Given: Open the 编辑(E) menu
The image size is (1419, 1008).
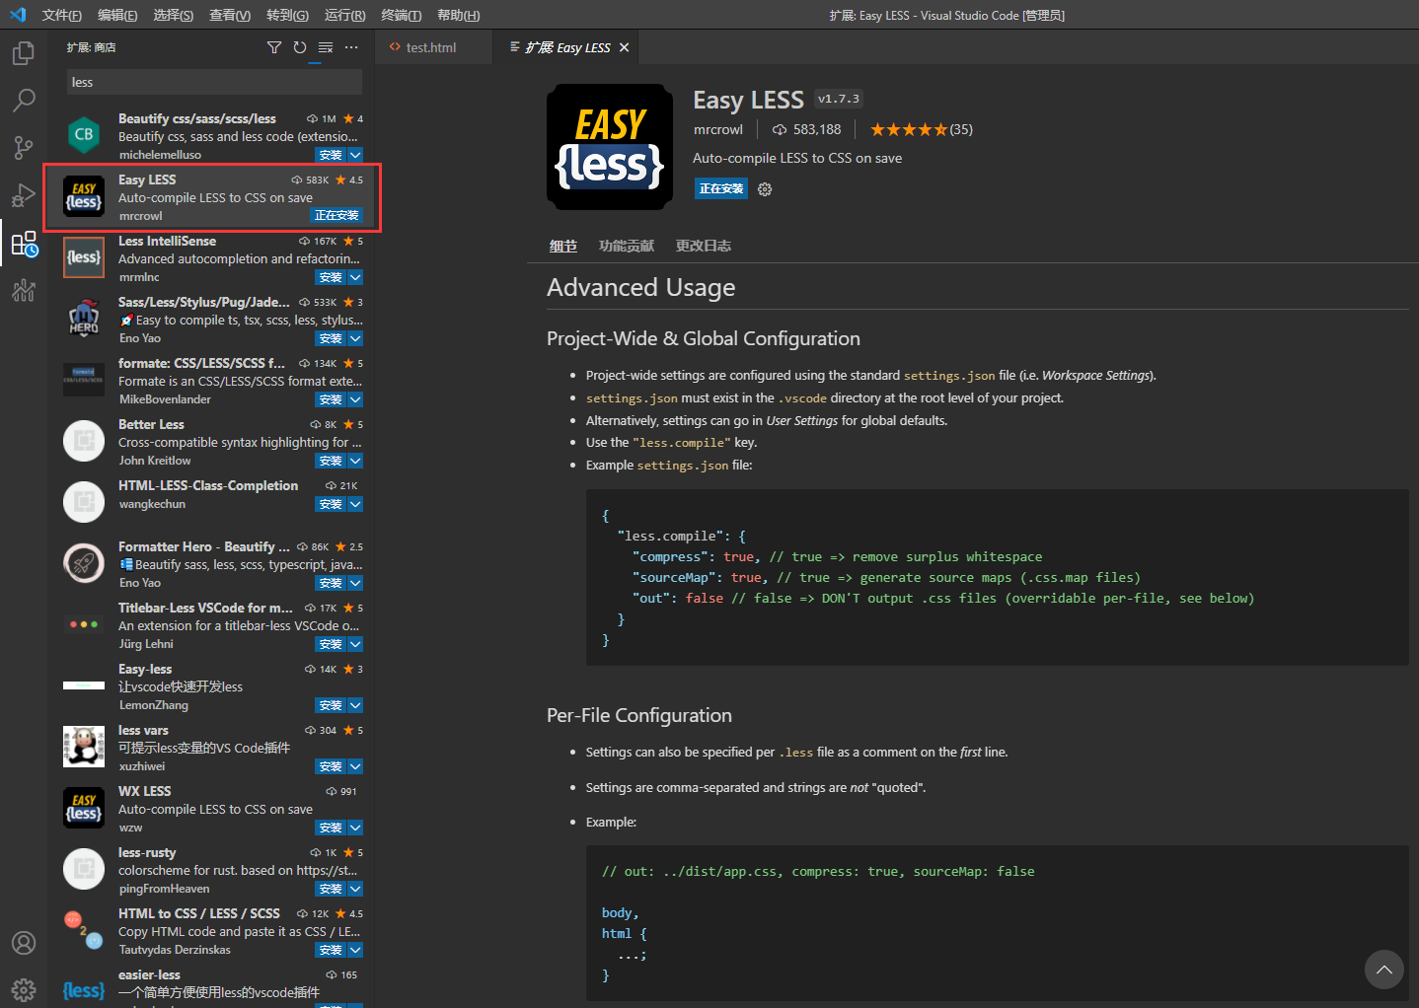Looking at the screenshot, I should [117, 15].
